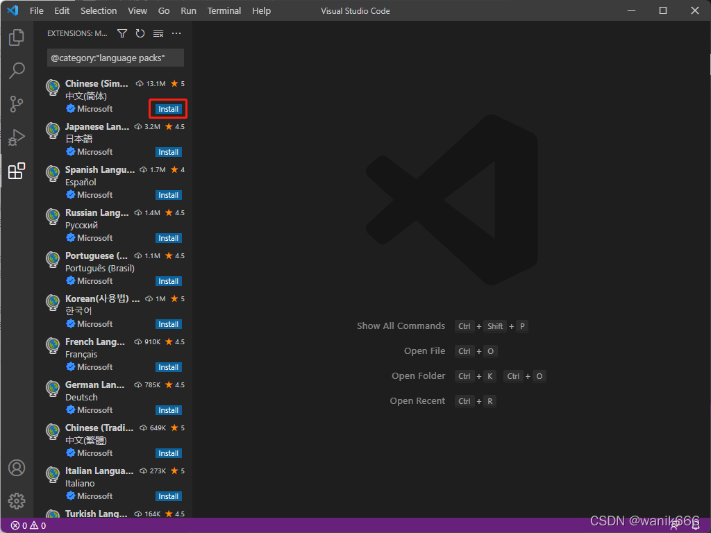Open Views and More Actions ellipsis
The image size is (711, 533).
176,33
